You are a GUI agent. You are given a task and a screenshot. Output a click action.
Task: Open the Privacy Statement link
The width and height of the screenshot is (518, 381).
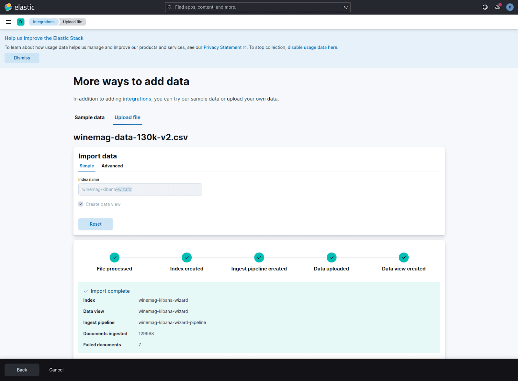point(223,47)
